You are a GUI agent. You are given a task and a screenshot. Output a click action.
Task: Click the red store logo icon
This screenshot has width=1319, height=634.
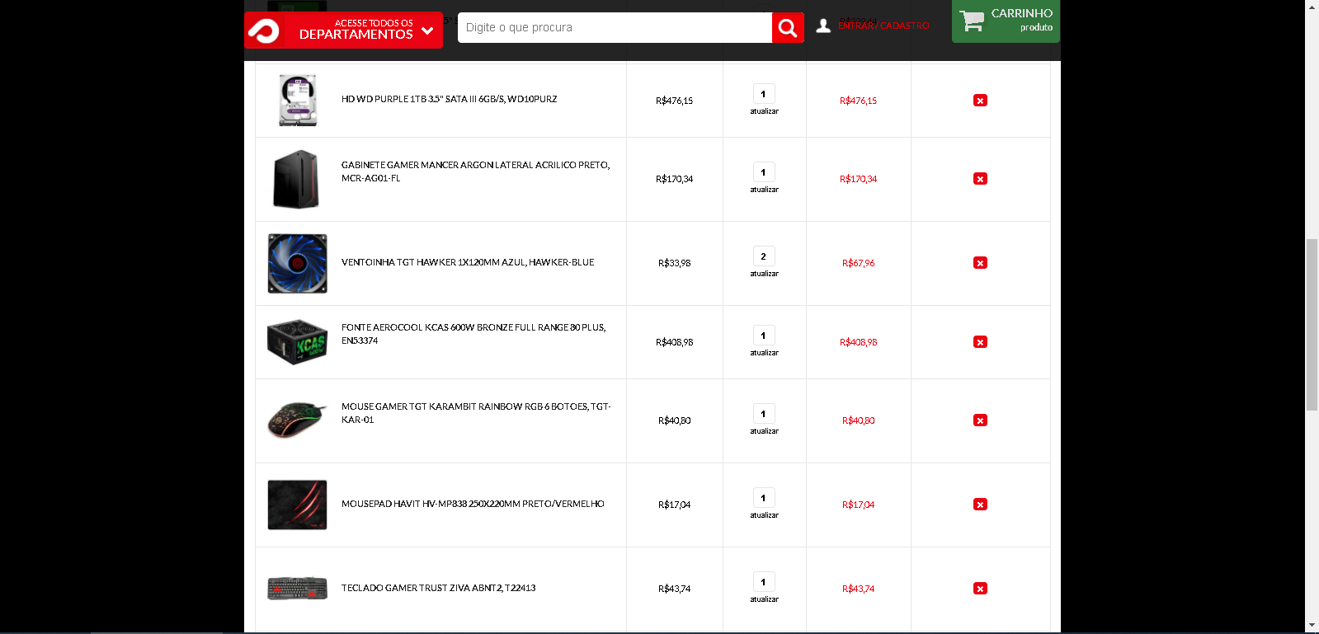pos(264,31)
